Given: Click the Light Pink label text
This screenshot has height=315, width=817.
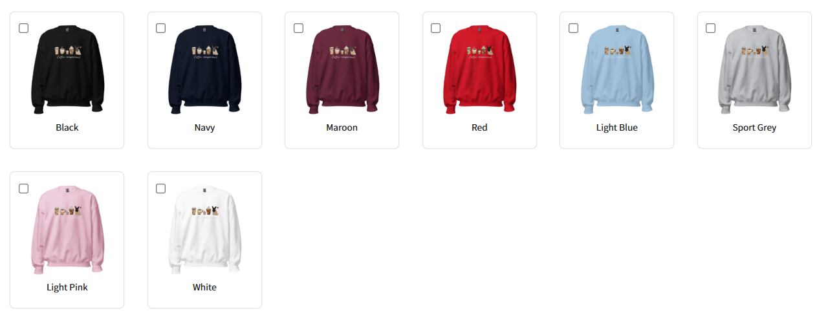Looking at the screenshot, I should pos(67,287).
